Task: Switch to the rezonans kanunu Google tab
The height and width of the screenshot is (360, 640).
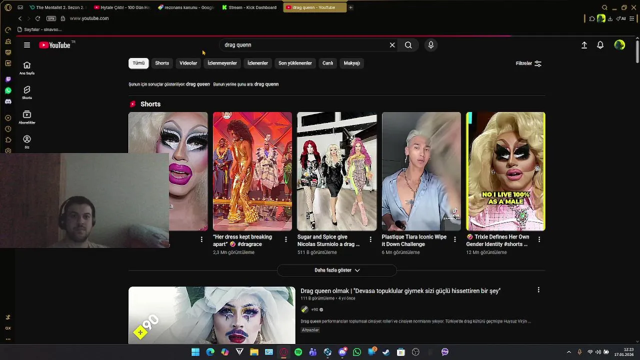Action: coord(185,7)
